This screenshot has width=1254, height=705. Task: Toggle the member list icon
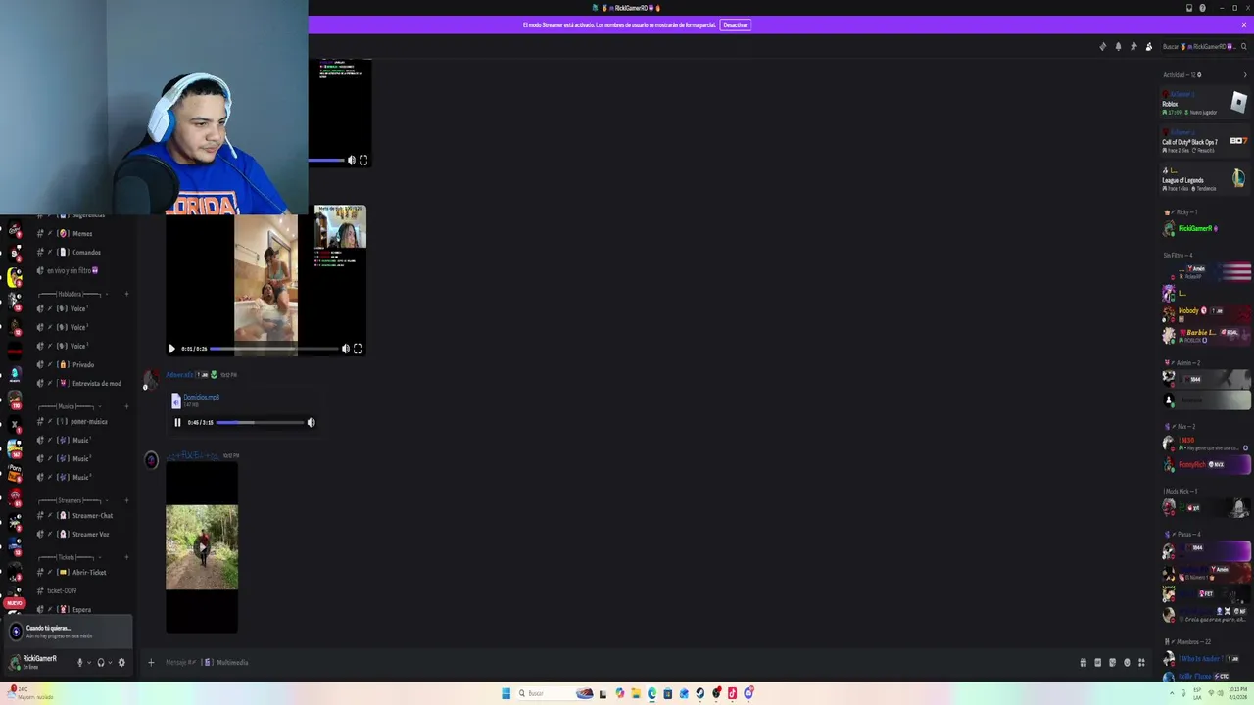click(1149, 46)
